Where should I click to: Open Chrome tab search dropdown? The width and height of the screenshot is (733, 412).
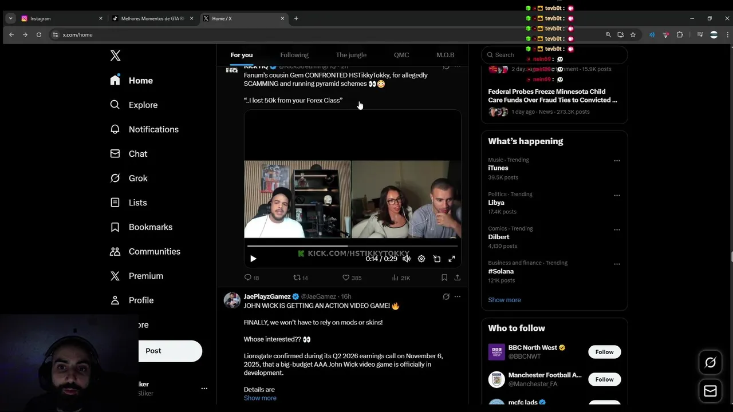[10, 18]
